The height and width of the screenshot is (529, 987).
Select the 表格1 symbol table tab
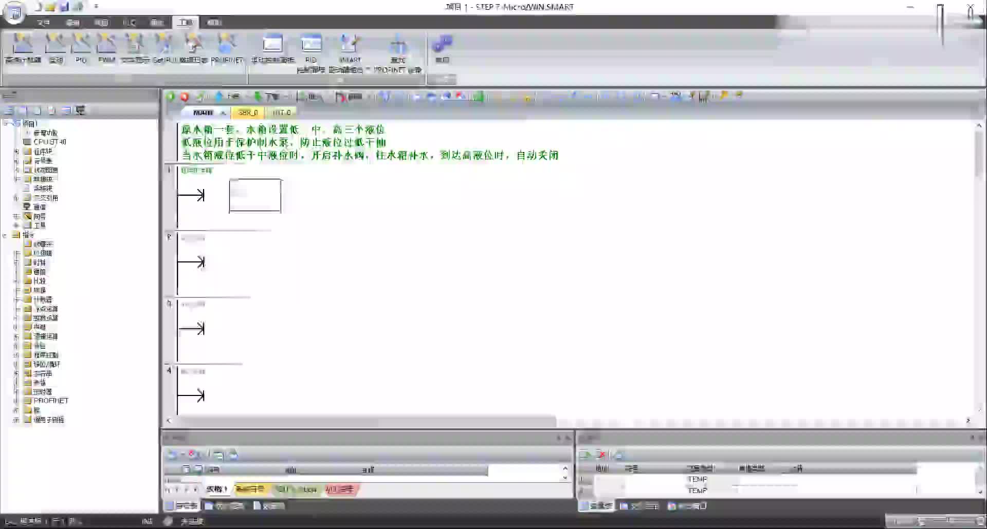[x=217, y=489]
